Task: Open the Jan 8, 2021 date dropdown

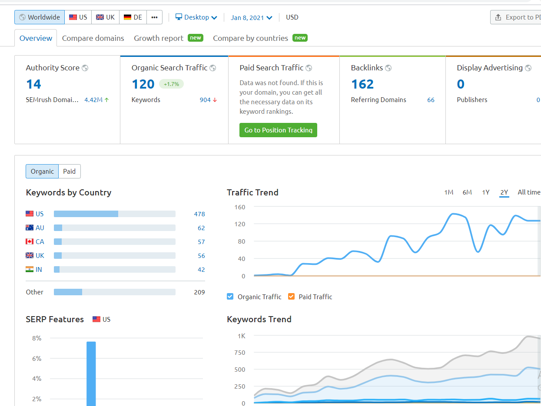Action: [x=252, y=18]
